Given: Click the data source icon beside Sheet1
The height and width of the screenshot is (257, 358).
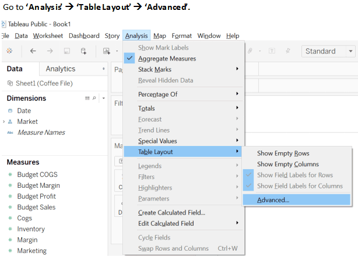Looking at the screenshot, I should [10, 83].
